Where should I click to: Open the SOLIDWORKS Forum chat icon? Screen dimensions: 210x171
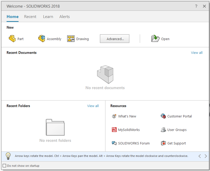[x=114, y=143]
